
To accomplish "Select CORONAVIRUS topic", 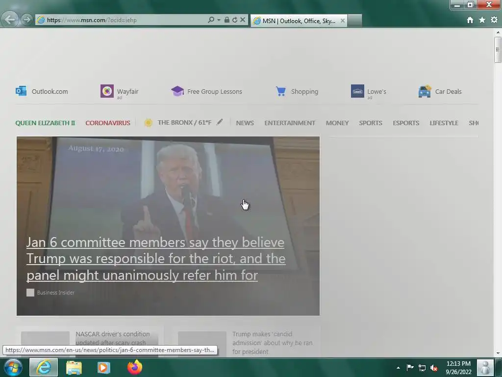I will pyautogui.click(x=108, y=123).
